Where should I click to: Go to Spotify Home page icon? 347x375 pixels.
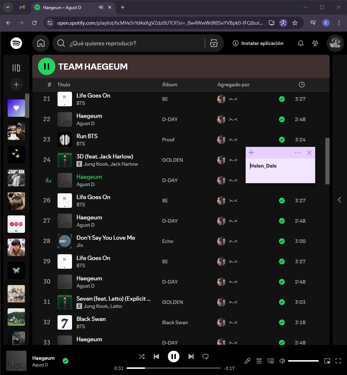(41, 43)
